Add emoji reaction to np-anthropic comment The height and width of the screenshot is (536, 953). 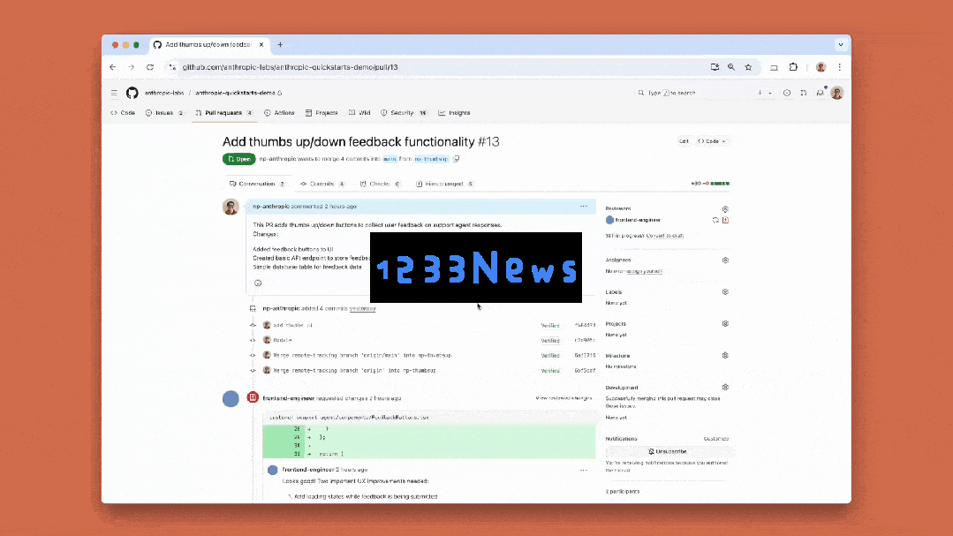258,283
